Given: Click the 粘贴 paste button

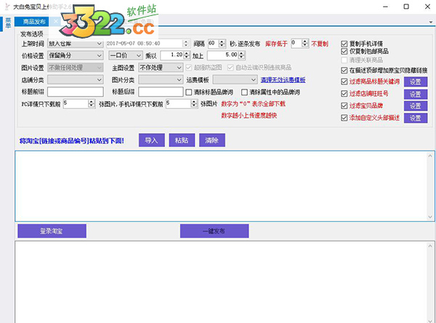Looking at the screenshot, I should (x=181, y=140).
